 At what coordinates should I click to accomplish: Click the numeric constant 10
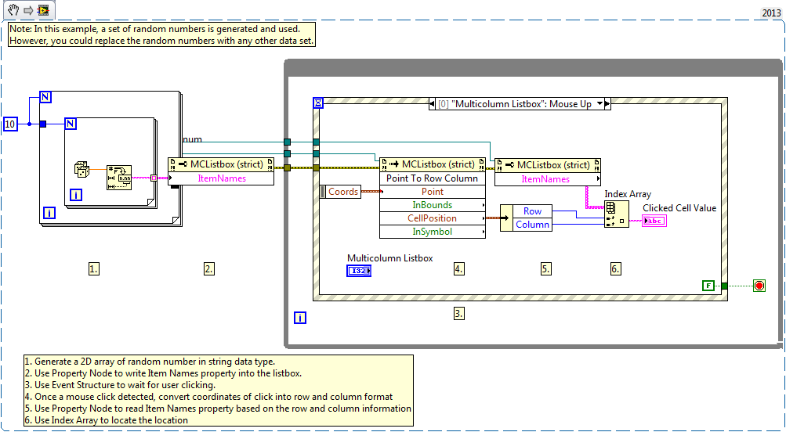(x=10, y=124)
